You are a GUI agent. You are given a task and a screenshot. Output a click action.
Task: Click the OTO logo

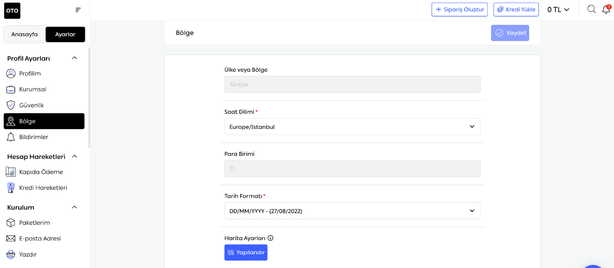[x=12, y=11]
